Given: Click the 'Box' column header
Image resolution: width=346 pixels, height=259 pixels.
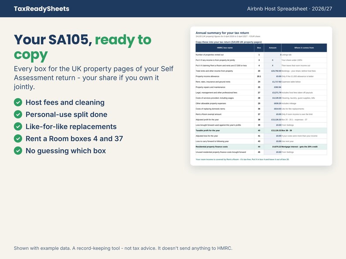Looking at the screenshot, I should coord(259,48).
